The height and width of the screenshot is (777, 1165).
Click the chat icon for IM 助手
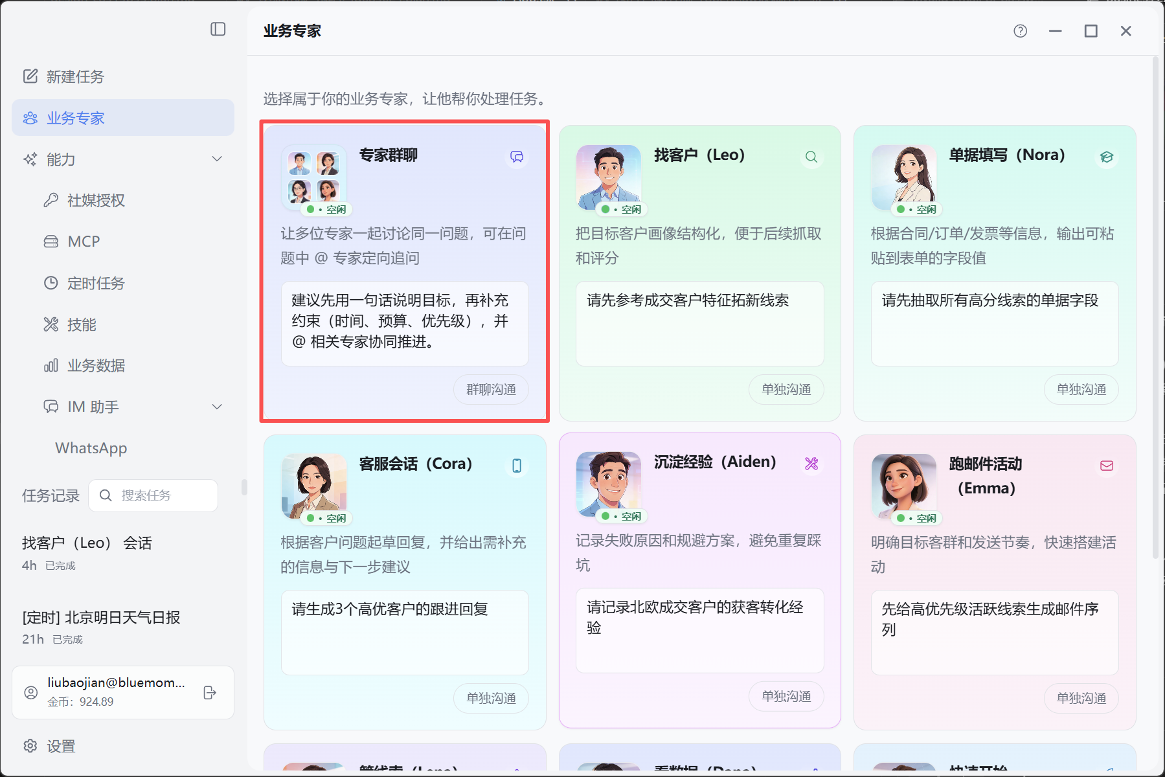pyautogui.click(x=51, y=407)
